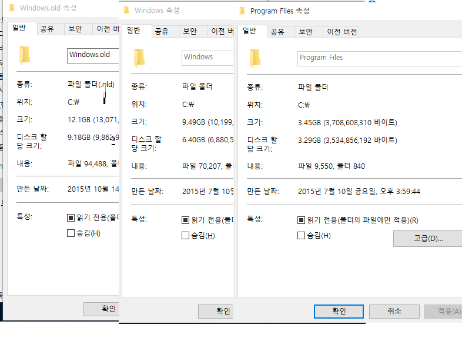The height and width of the screenshot is (348, 462).
Task: Click the large folder icon in Windows.old properties
Action: click(25, 55)
